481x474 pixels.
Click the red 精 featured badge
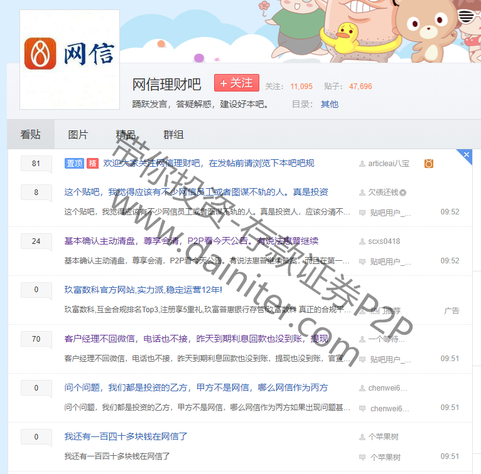tap(93, 164)
